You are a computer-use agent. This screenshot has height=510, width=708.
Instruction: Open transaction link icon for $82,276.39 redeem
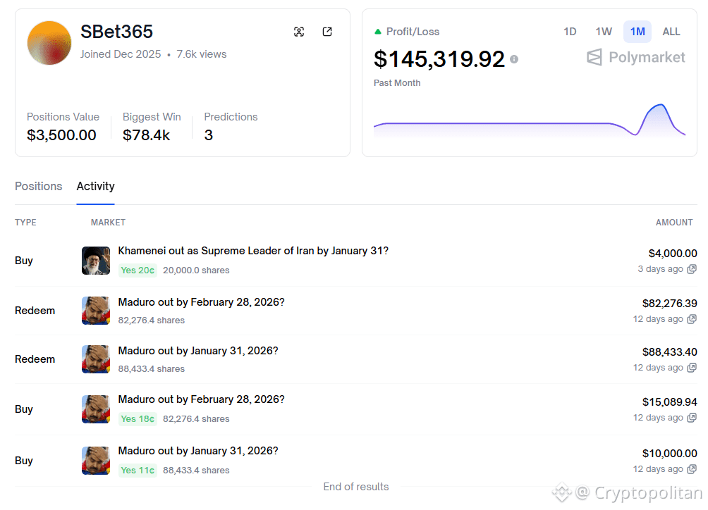[x=692, y=319]
